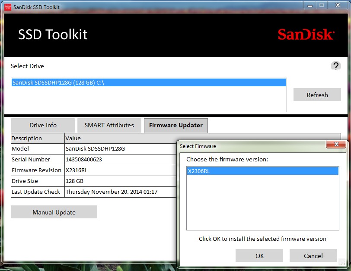
Task: Click the Firmware Revision label
Action: click(x=36, y=170)
